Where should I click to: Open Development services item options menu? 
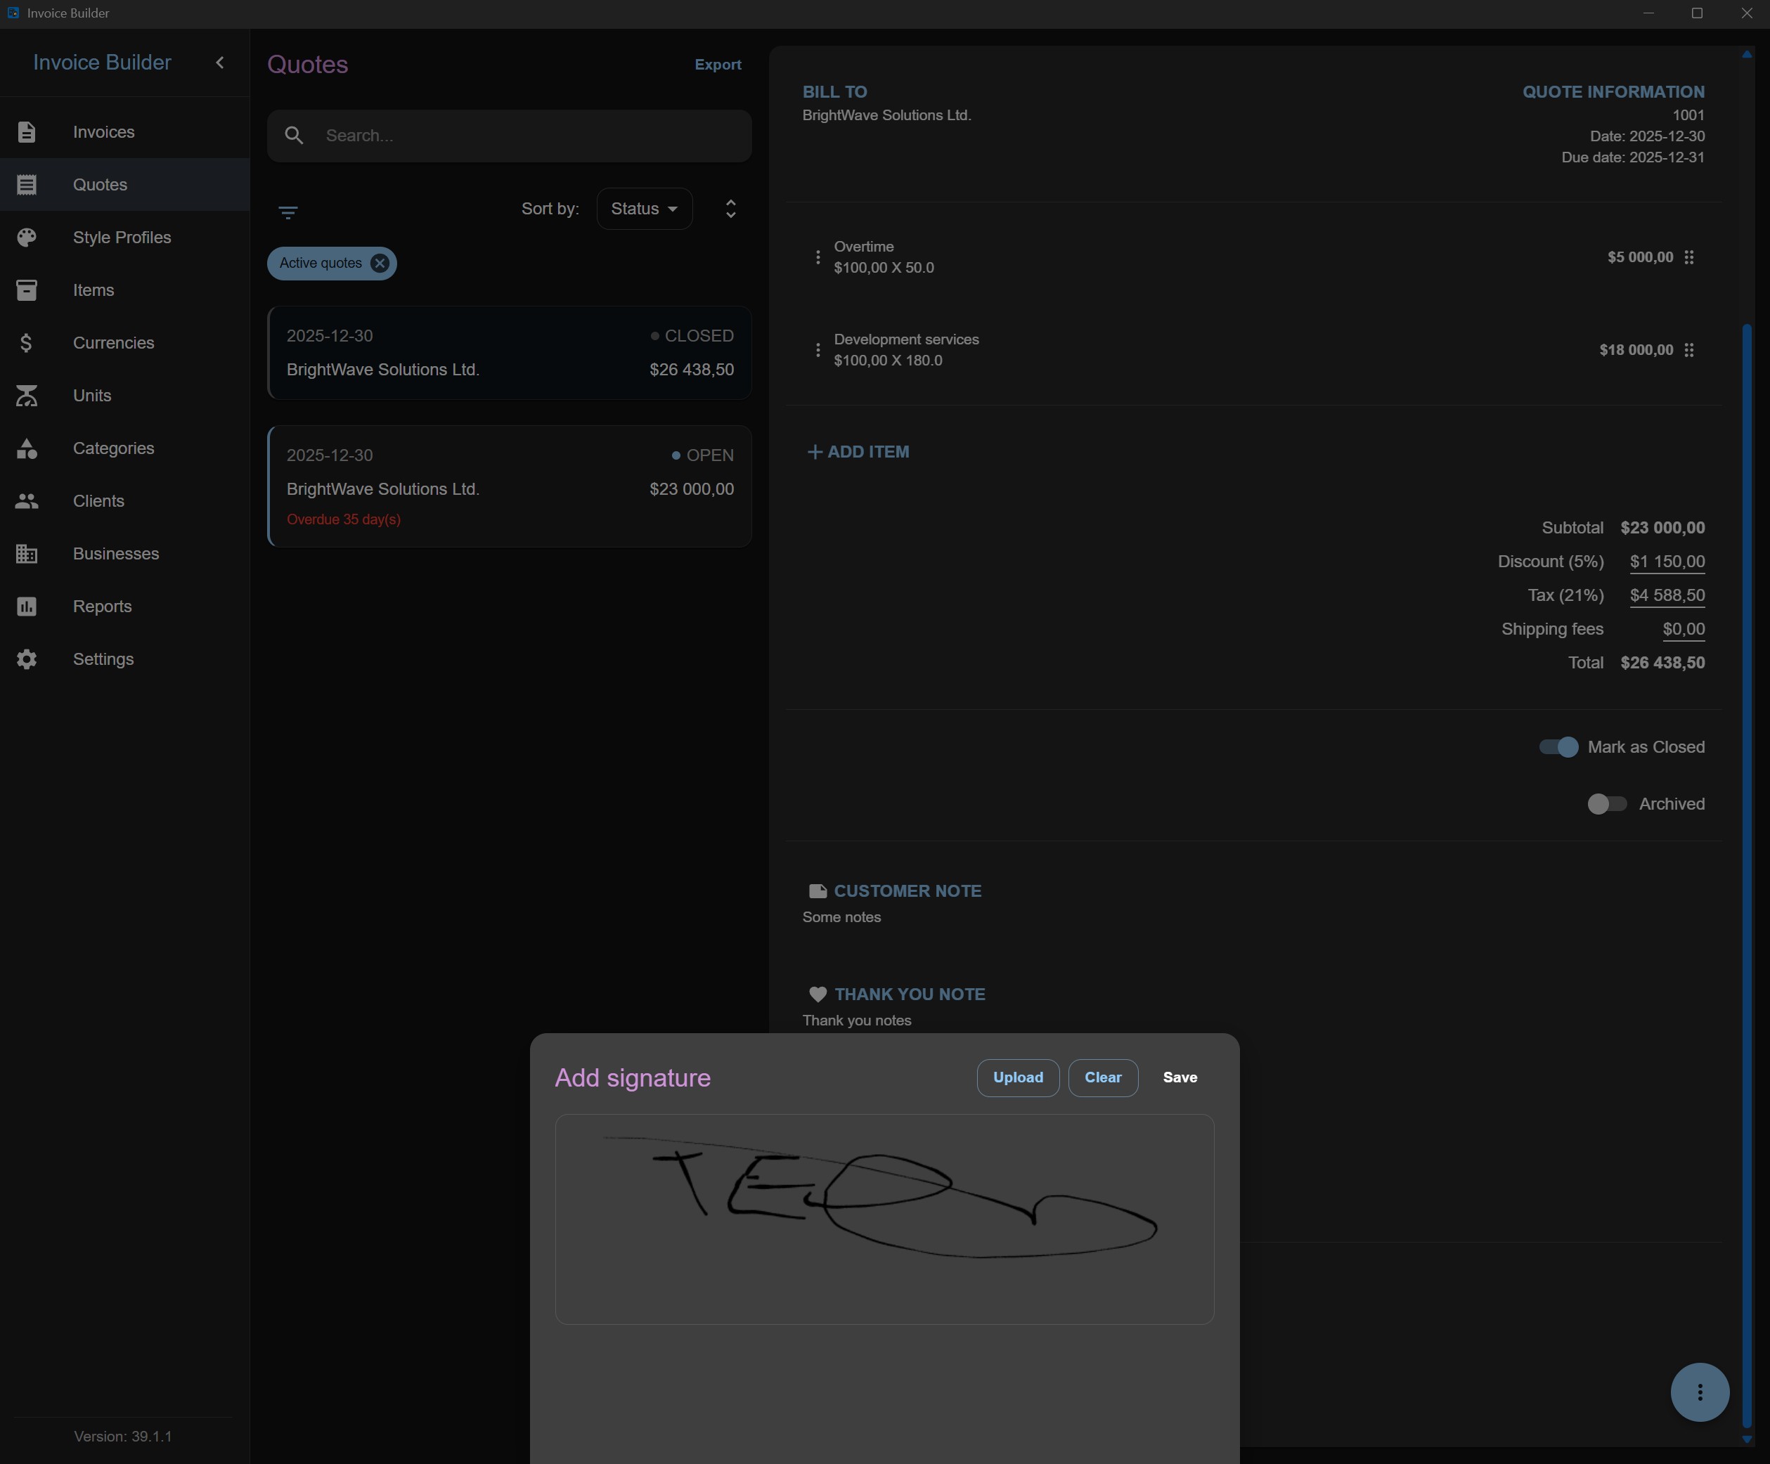[x=818, y=350]
